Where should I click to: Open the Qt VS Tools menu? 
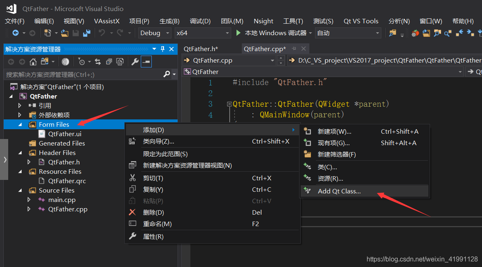(361, 21)
